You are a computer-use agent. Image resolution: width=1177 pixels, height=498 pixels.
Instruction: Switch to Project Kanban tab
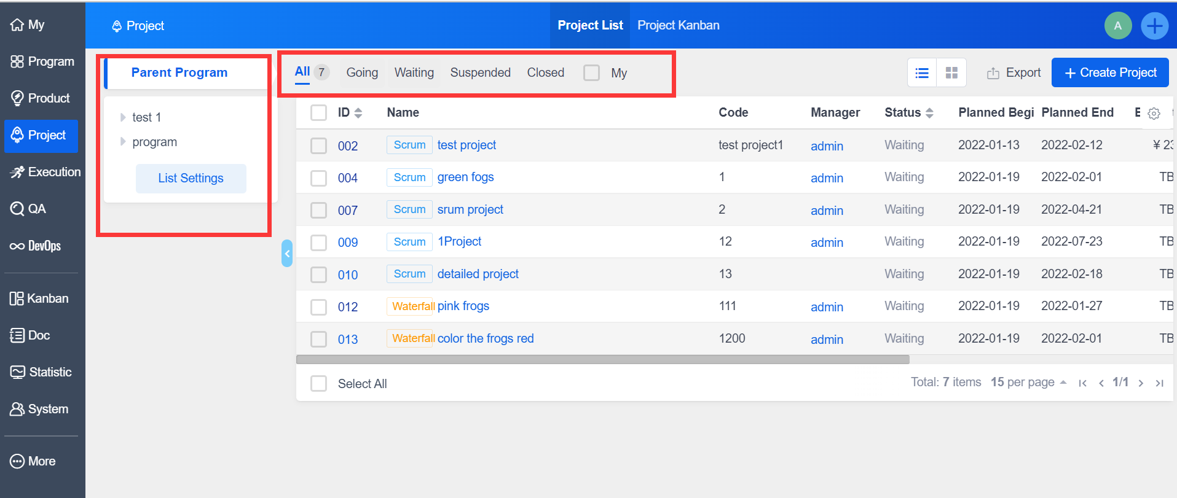(x=678, y=25)
